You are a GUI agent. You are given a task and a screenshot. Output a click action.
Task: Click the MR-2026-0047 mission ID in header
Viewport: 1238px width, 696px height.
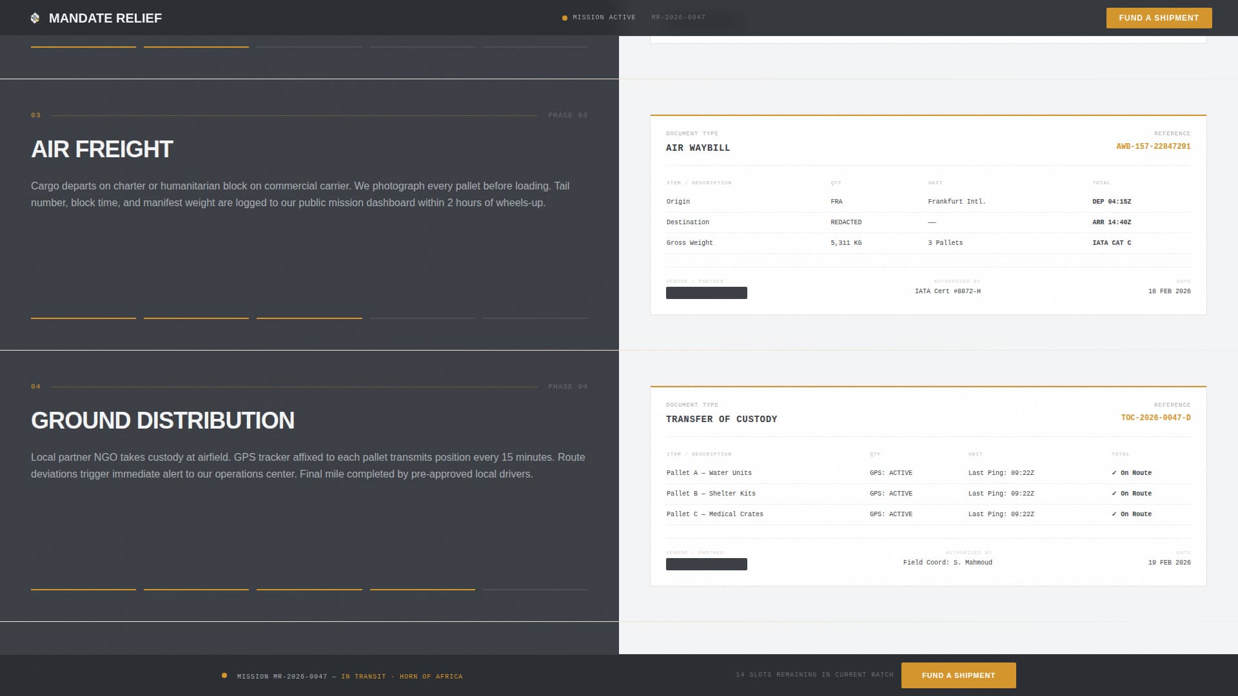[x=678, y=17]
